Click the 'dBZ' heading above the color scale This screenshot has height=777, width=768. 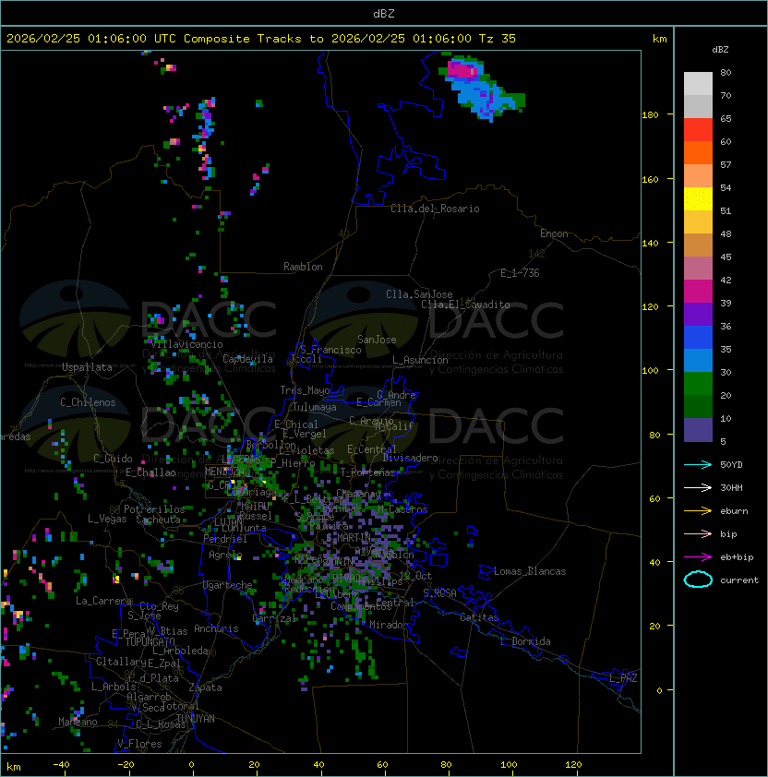click(720, 50)
